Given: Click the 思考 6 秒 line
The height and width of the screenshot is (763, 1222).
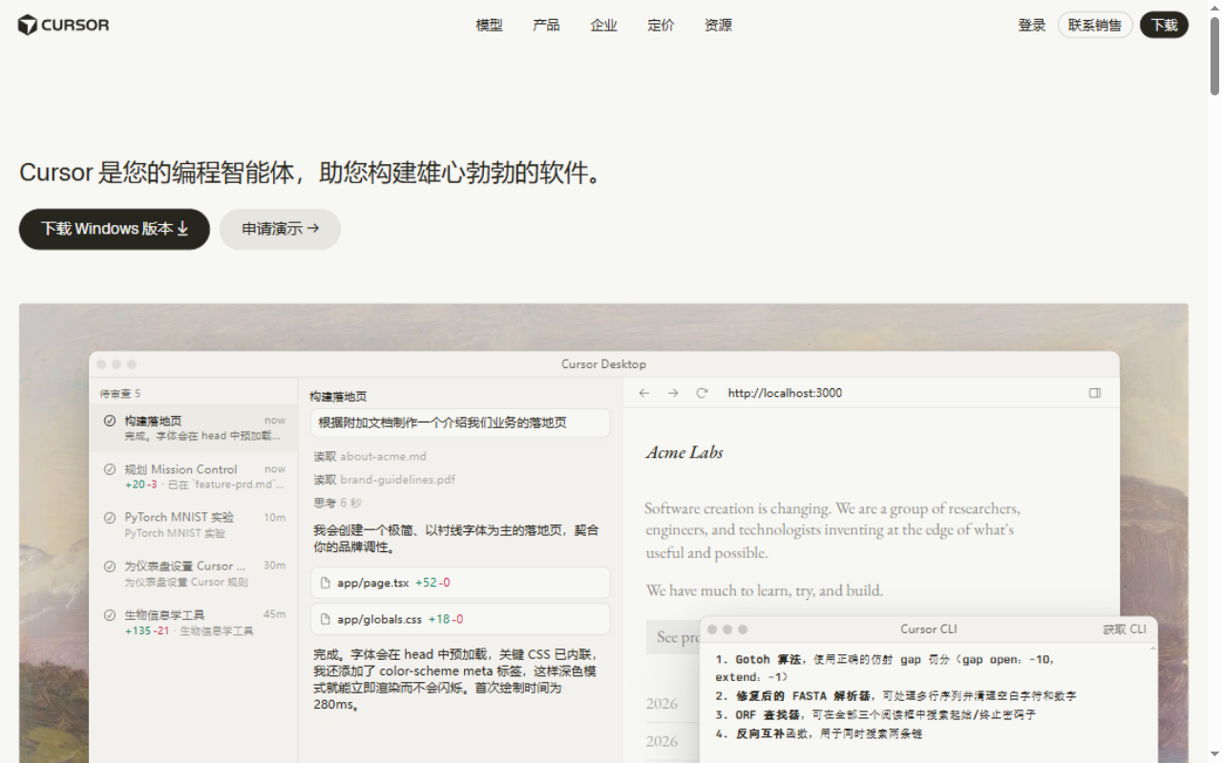Looking at the screenshot, I should click(x=338, y=503).
